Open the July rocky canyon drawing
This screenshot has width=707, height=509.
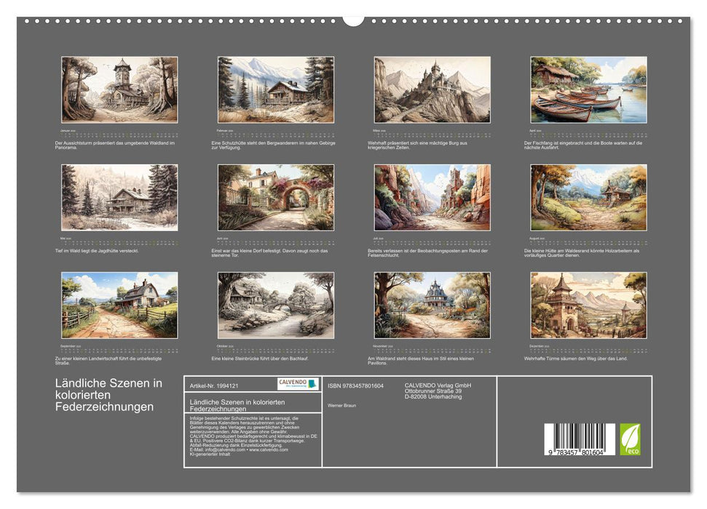[x=432, y=197]
